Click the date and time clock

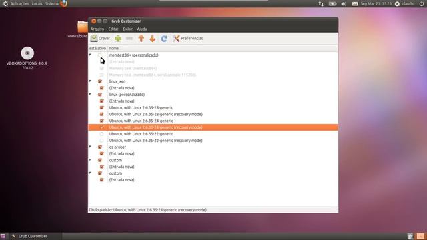tap(376, 3)
